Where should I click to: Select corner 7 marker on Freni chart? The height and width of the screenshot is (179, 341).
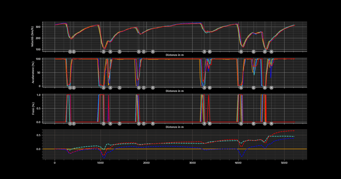point(144,124)
